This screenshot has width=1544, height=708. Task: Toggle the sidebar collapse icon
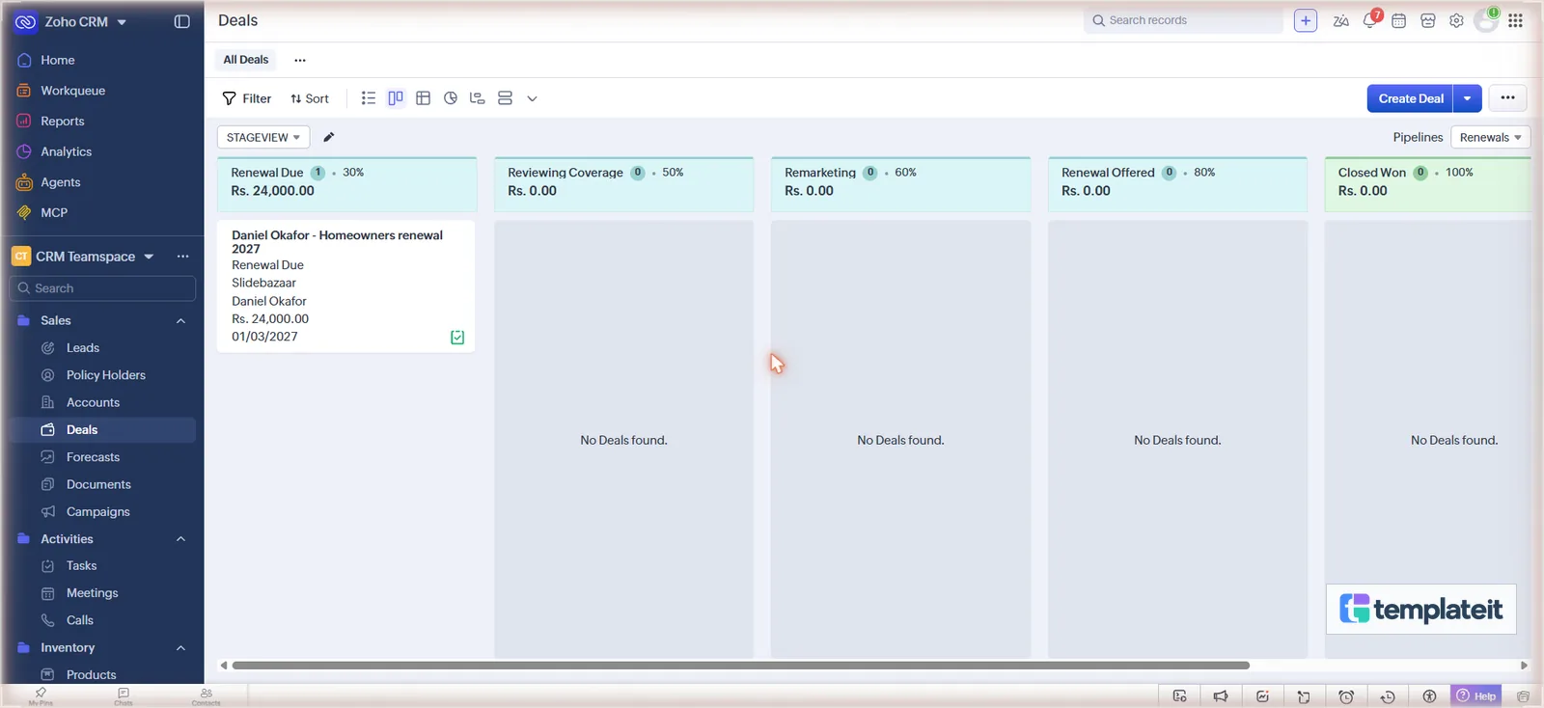[x=181, y=21]
